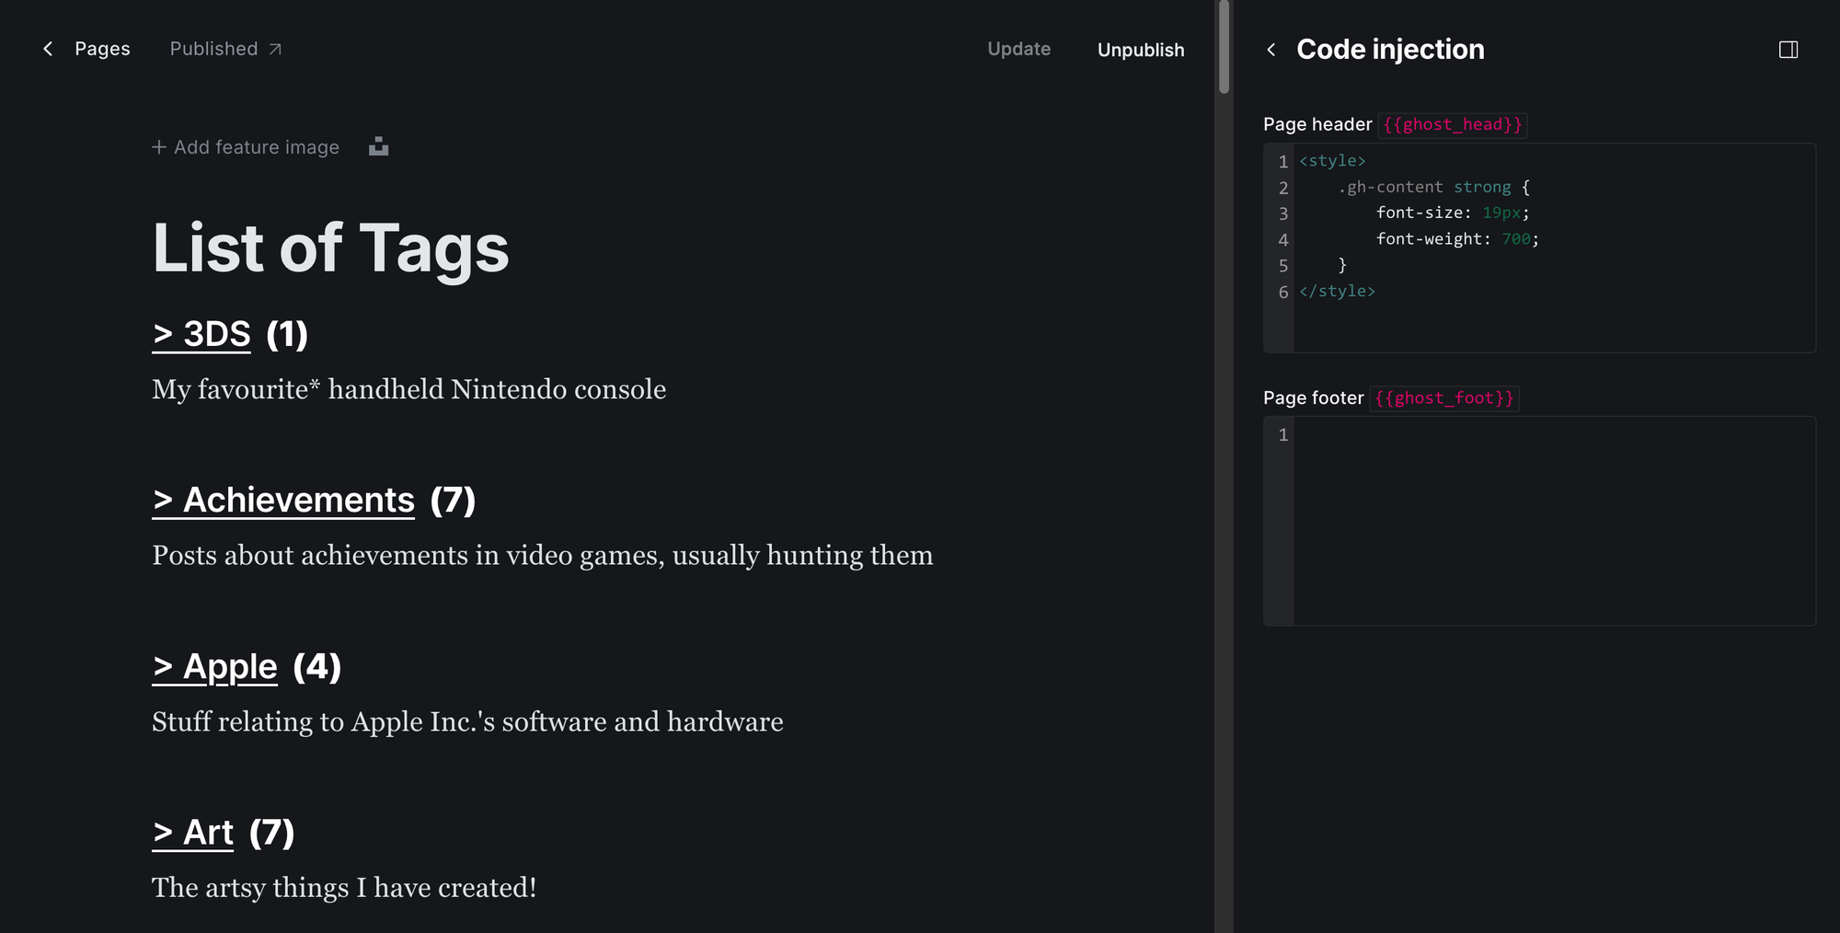Save changes with the Update button

pyautogui.click(x=1018, y=49)
